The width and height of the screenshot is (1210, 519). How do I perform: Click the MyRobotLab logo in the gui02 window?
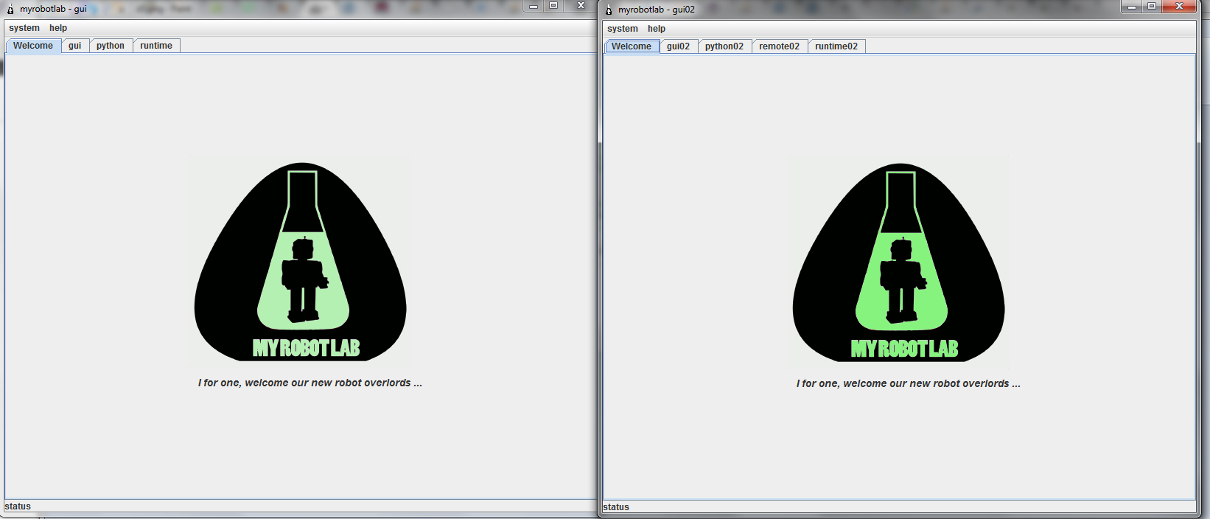[899, 262]
